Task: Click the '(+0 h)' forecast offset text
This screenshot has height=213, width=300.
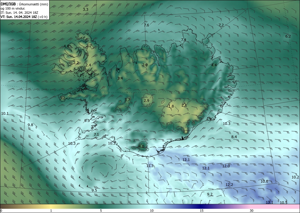Action: (x=43, y=17)
